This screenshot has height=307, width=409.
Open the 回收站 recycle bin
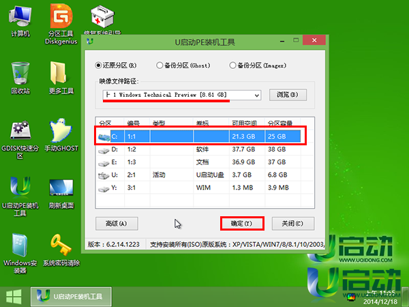[20, 78]
